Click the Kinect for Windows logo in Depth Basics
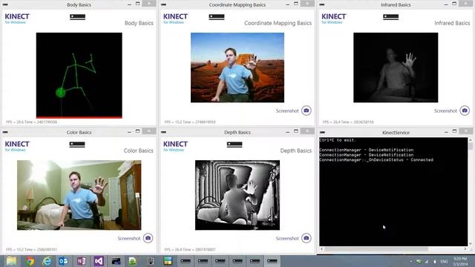 (x=175, y=145)
